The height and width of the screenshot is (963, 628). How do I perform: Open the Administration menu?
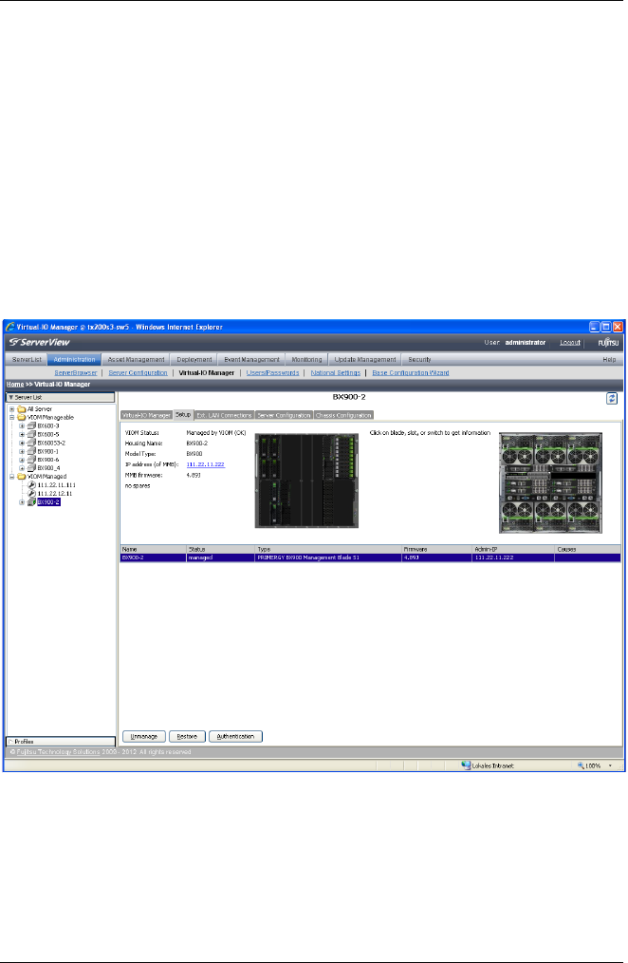coord(74,359)
